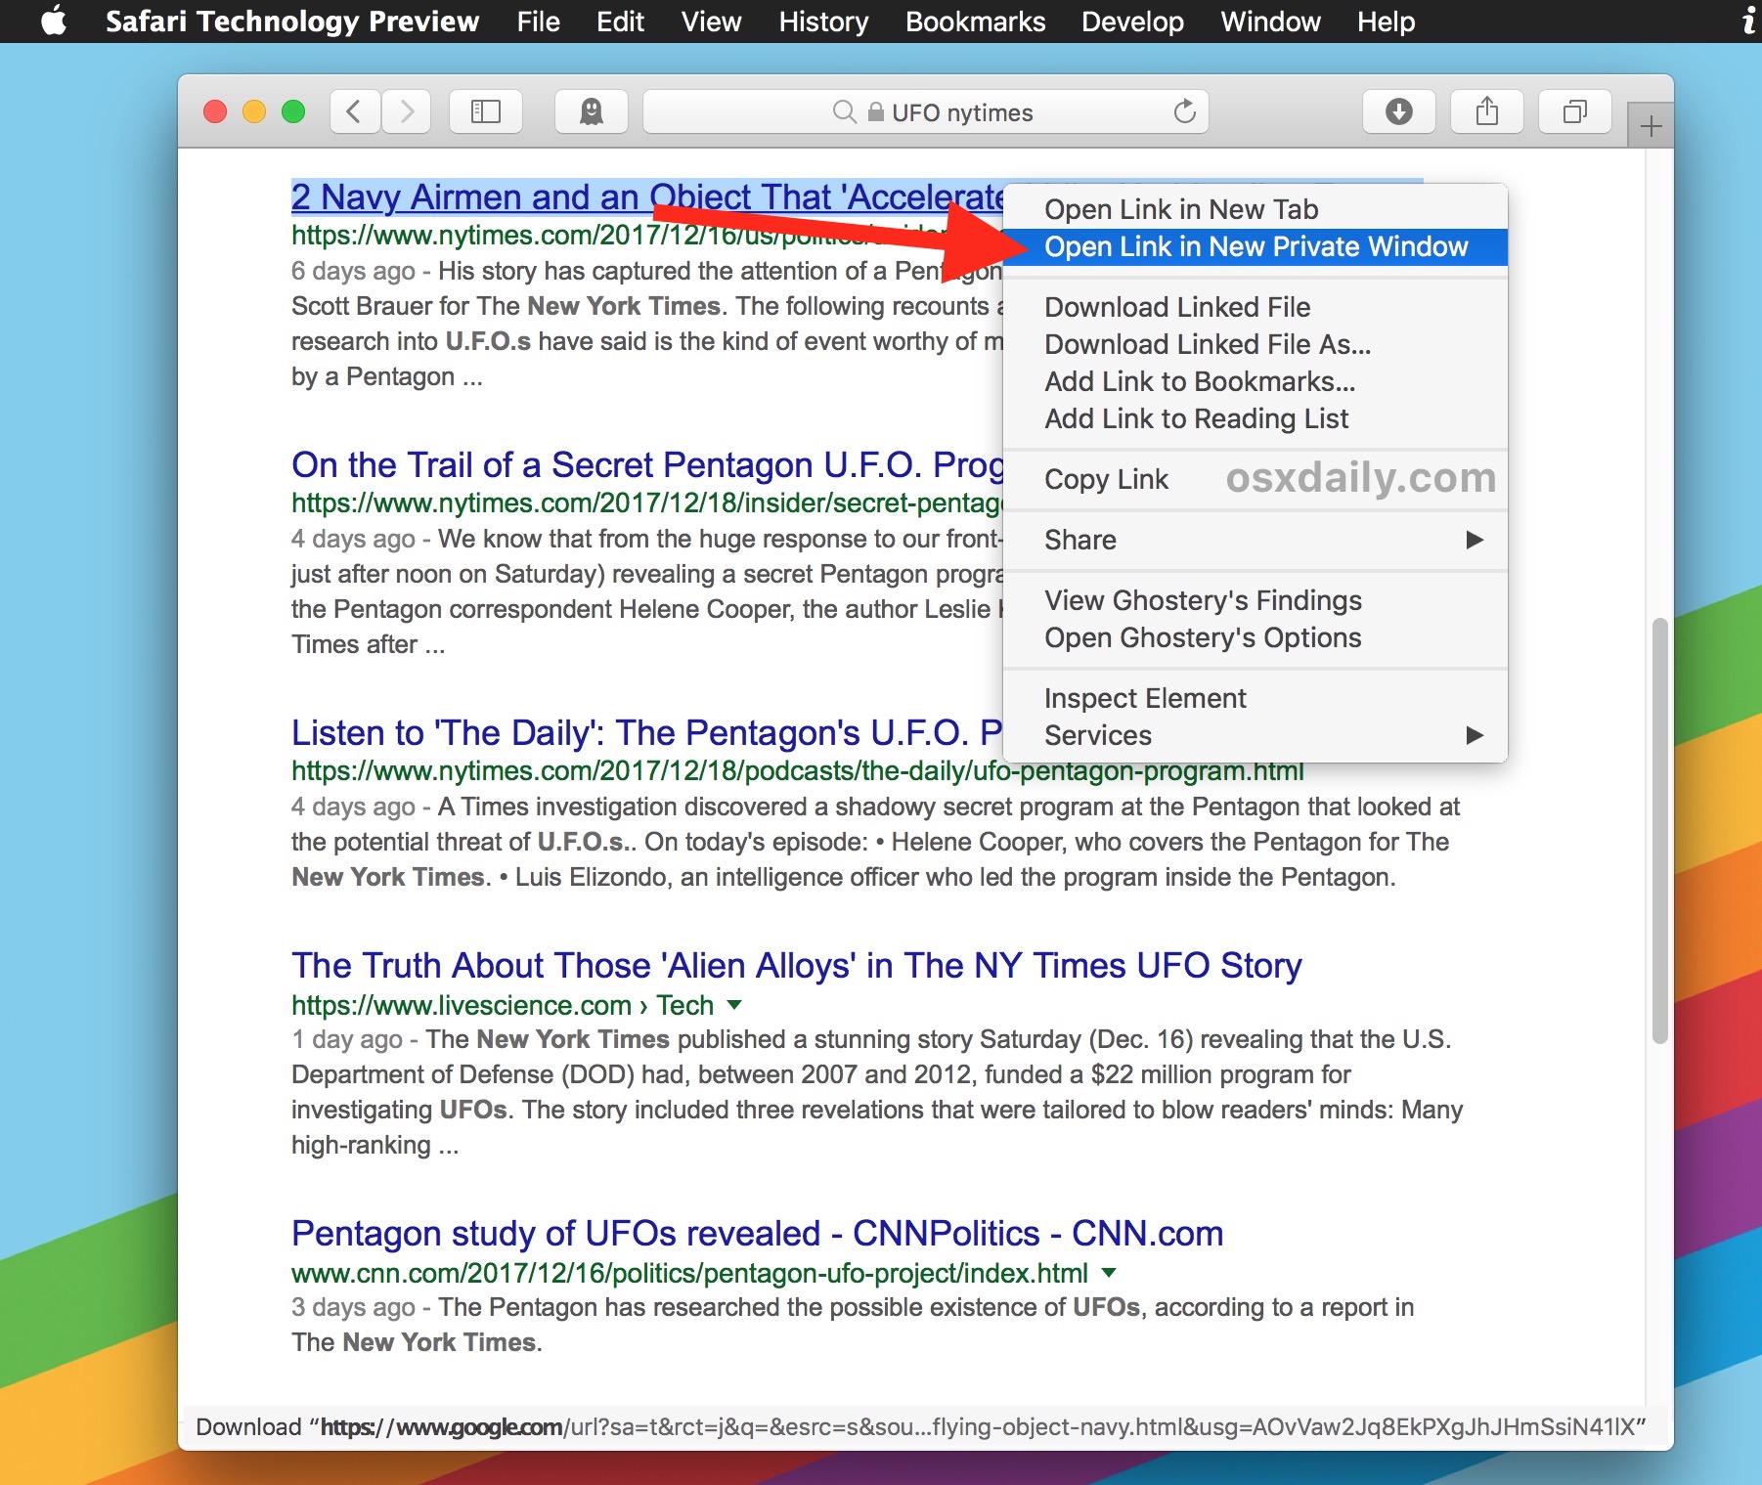Click the www.cnn.com pentagon-ufo-project URL text
Viewport: 1762px width, 1485px height.
tap(689, 1273)
